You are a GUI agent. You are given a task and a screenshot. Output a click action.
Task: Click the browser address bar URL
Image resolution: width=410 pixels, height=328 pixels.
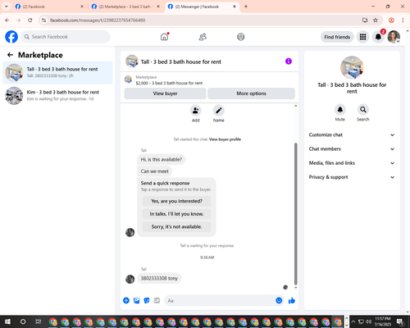(98, 20)
